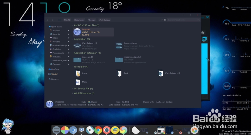The height and width of the screenshot is (135, 251).
Task: Click This PC in the breadcrumb
Action: tap(67, 20)
